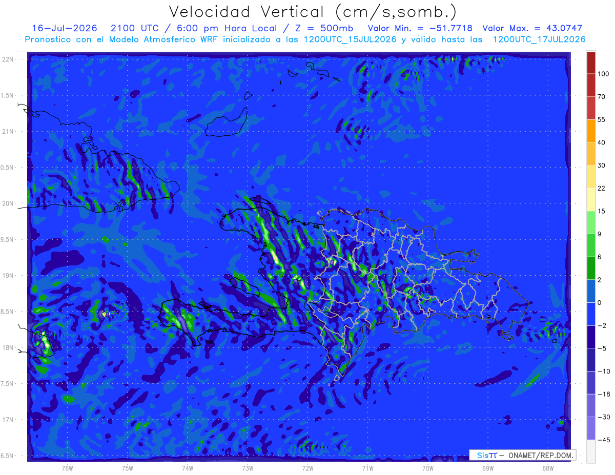Pick the dark red swatch above 100
615x475 pixels.
point(591,63)
